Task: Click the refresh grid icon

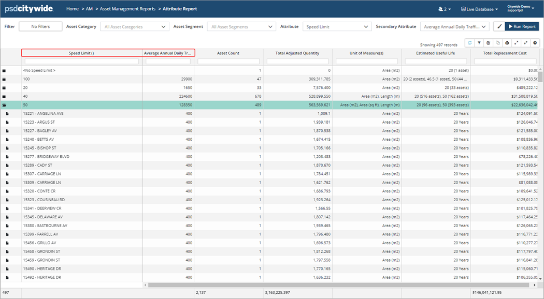Action: (x=470, y=43)
